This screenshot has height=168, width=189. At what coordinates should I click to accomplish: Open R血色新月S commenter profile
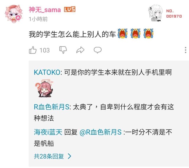click(x=52, y=107)
